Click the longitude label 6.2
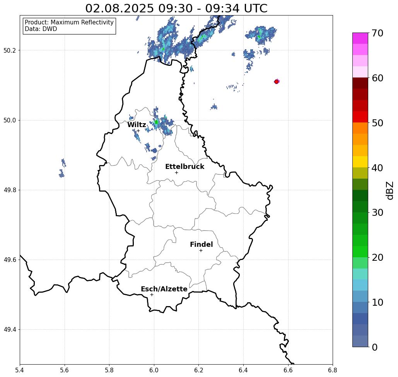This screenshot has width=398, height=377. click(198, 370)
